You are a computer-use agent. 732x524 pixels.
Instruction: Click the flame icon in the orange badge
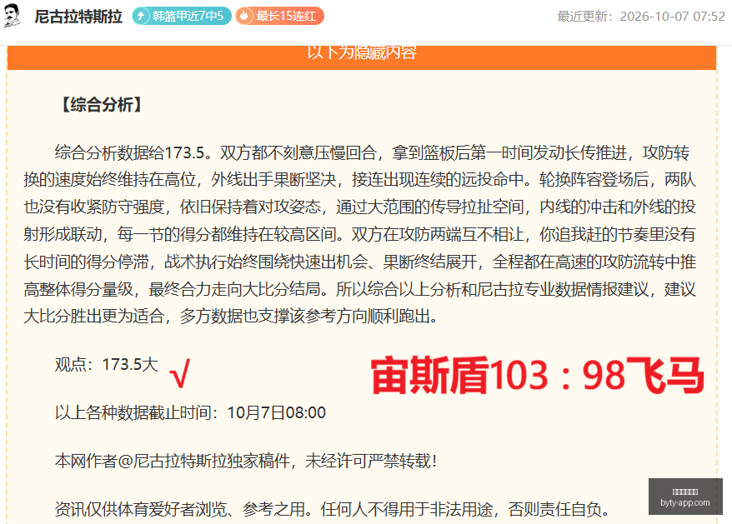tap(244, 17)
